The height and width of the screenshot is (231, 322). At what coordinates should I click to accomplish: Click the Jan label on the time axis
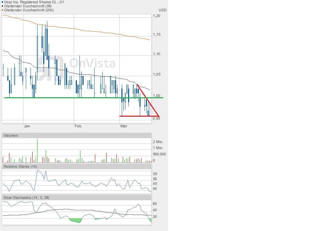point(27,126)
